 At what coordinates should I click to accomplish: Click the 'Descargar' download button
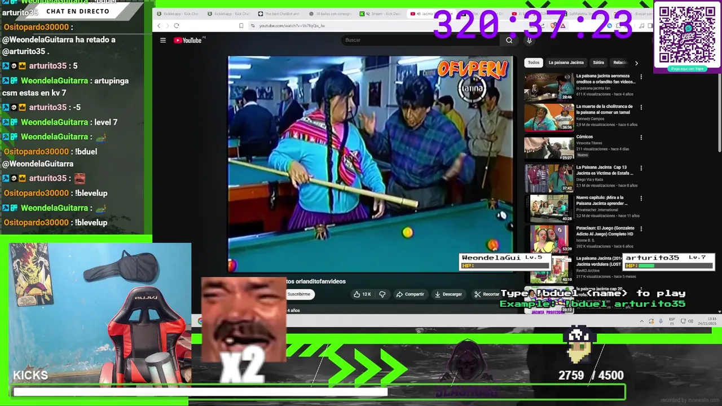click(448, 294)
